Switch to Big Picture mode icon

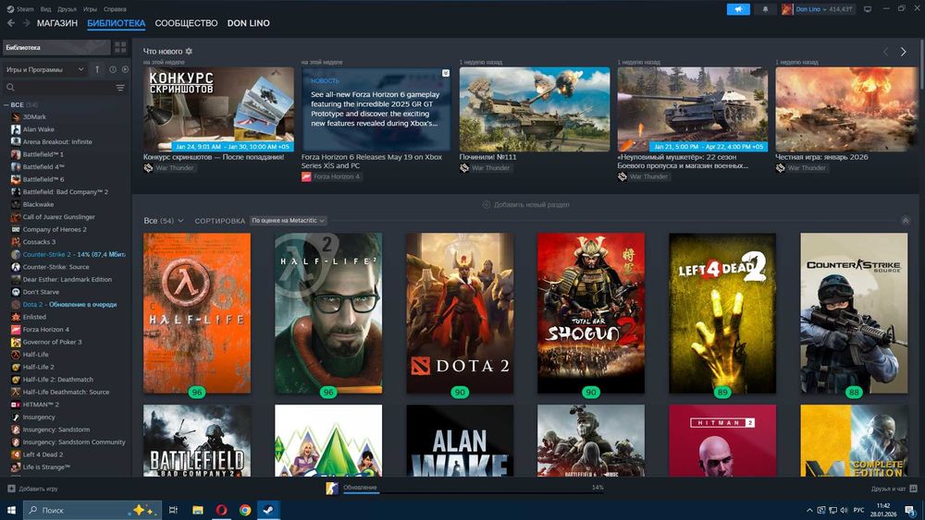tap(868, 9)
